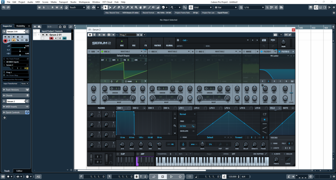Click the Play transport button
The height and width of the screenshot is (180, 336).
(171, 177)
